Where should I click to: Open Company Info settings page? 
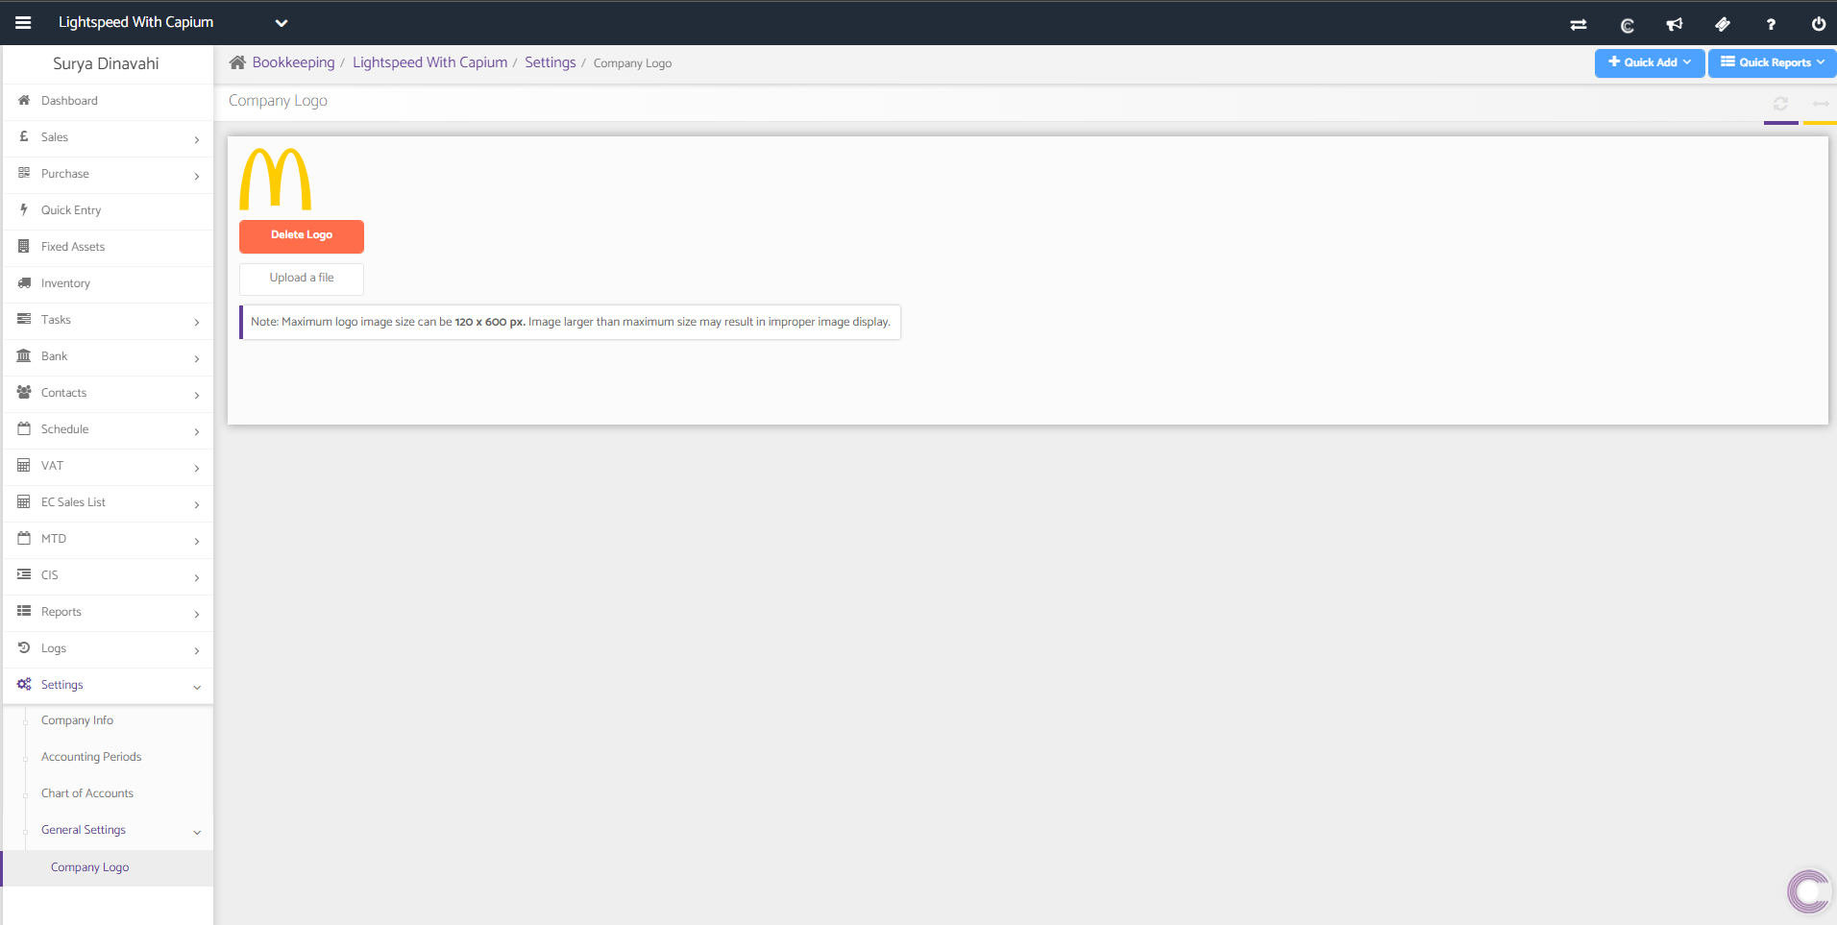(77, 720)
